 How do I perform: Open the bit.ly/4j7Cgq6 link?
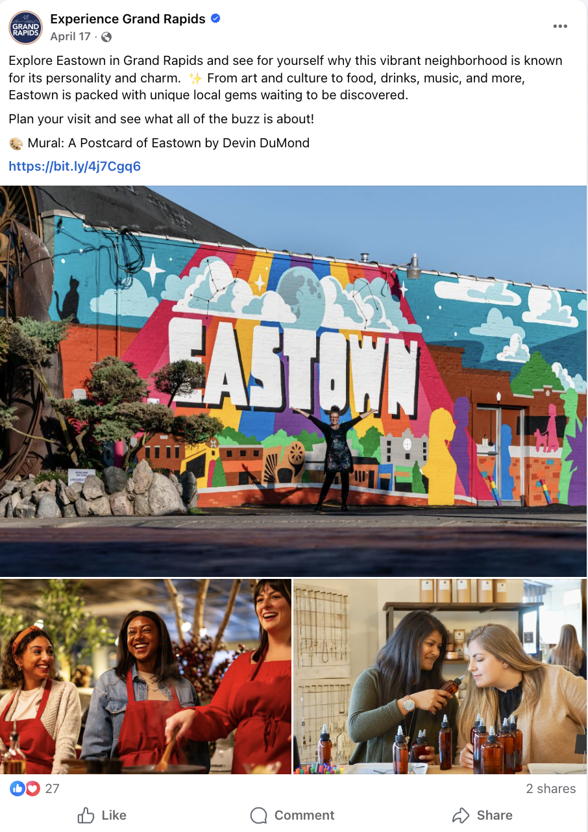75,166
